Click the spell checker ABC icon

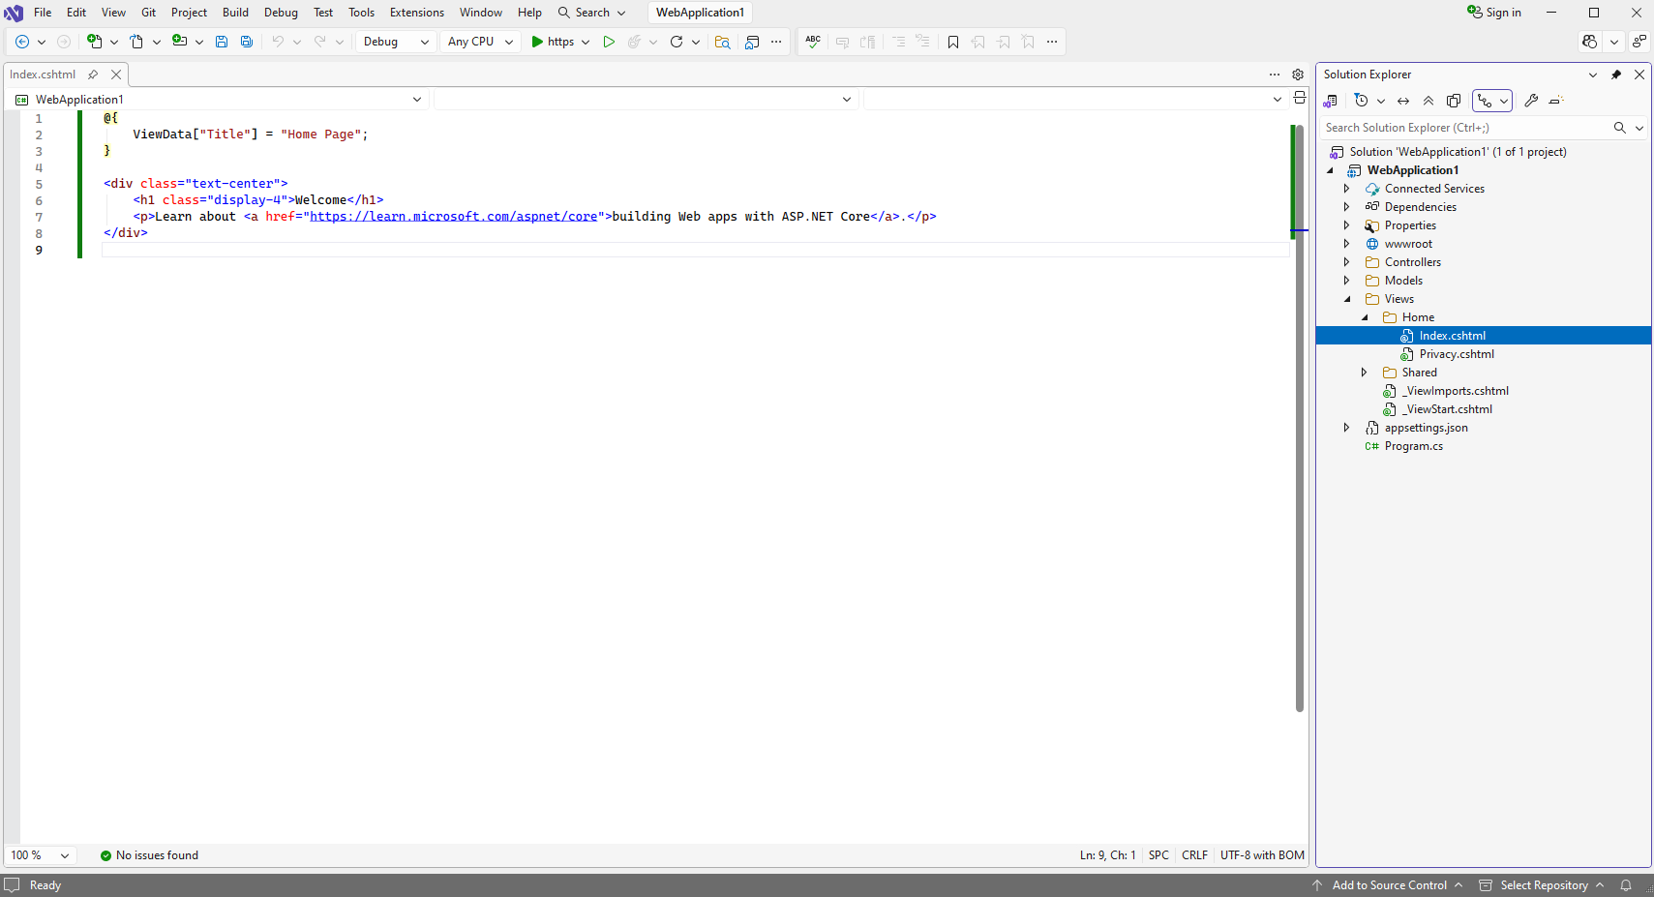coord(813,42)
